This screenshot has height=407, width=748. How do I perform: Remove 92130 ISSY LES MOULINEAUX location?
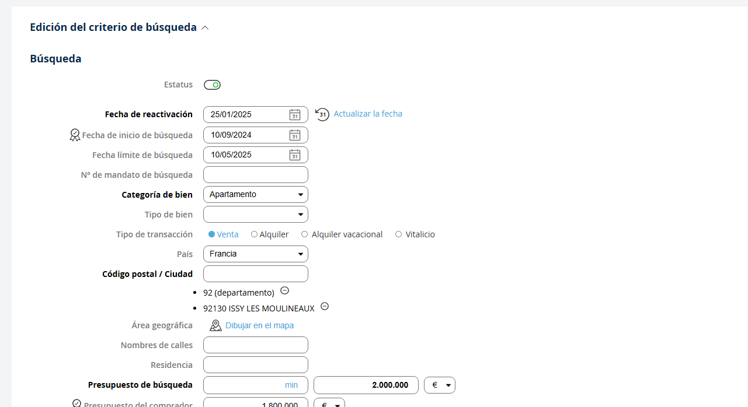[325, 306]
